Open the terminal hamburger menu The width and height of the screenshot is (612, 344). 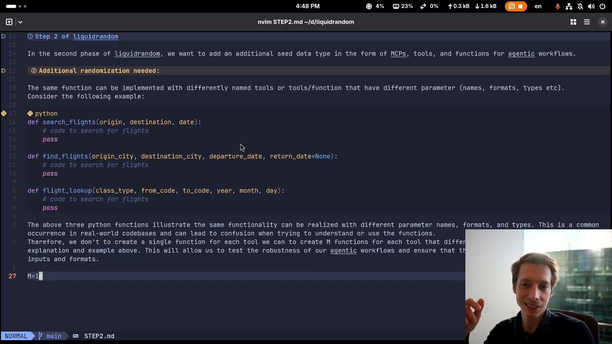pyautogui.click(x=587, y=22)
